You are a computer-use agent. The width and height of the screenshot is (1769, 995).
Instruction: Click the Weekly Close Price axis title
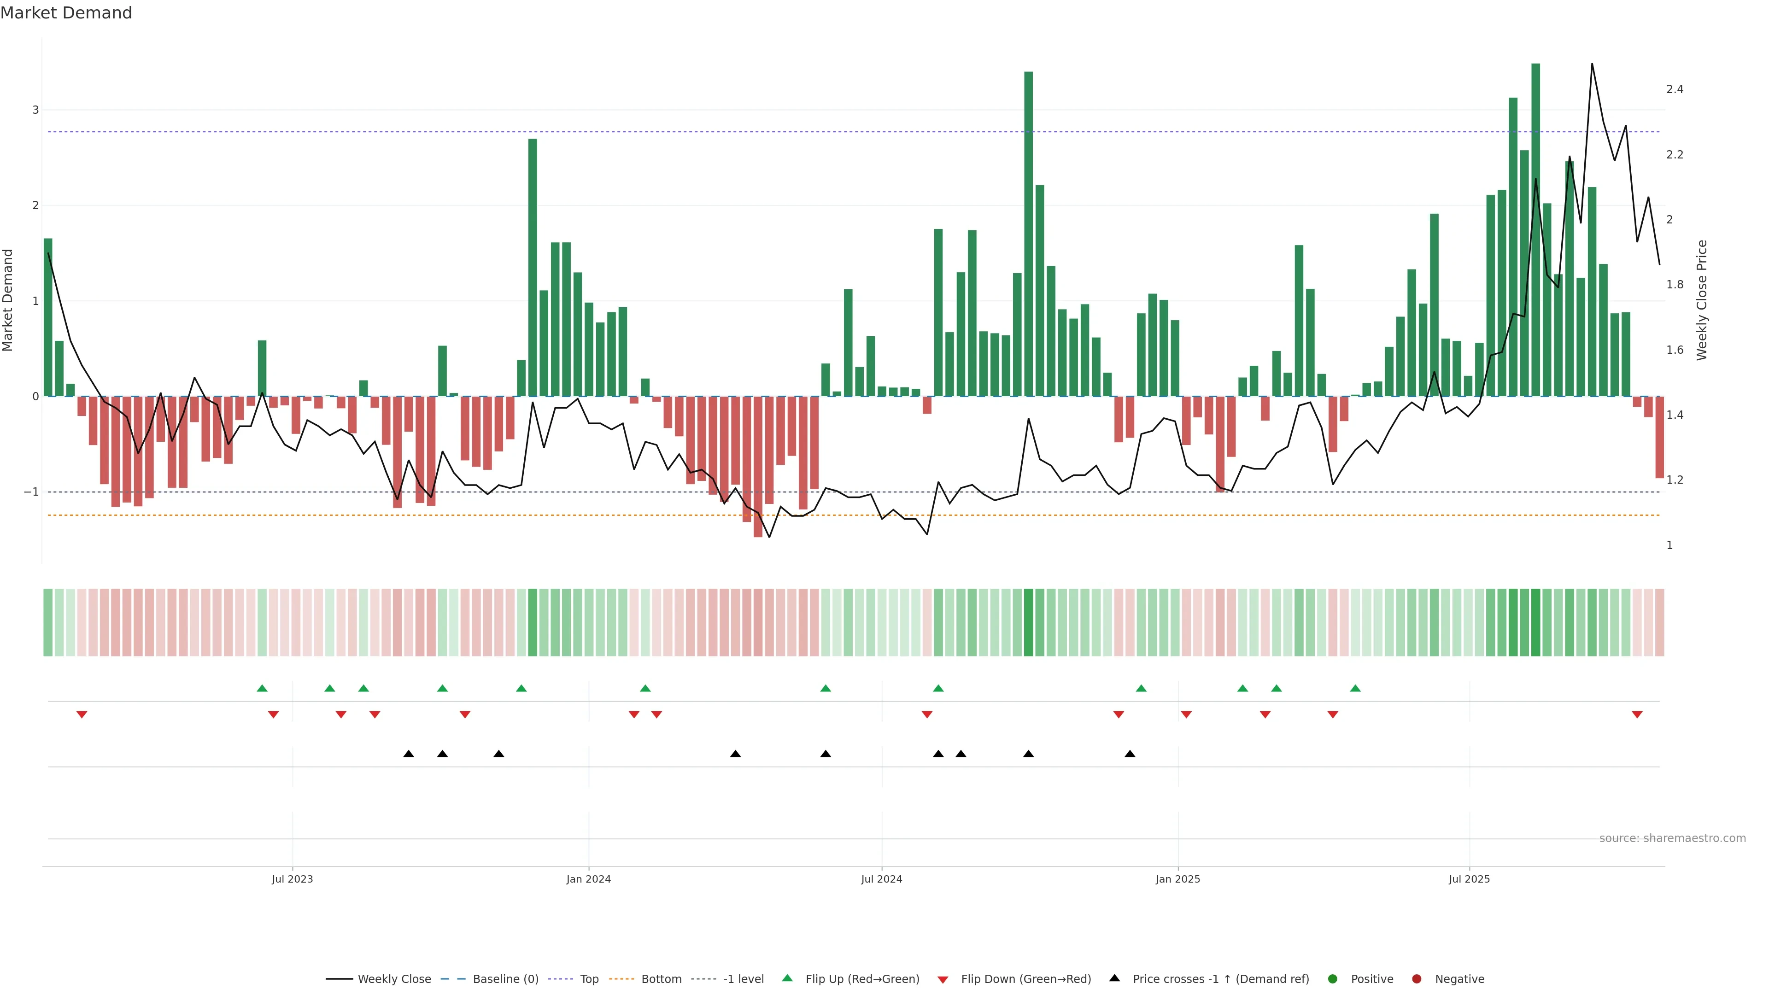[1702, 300]
